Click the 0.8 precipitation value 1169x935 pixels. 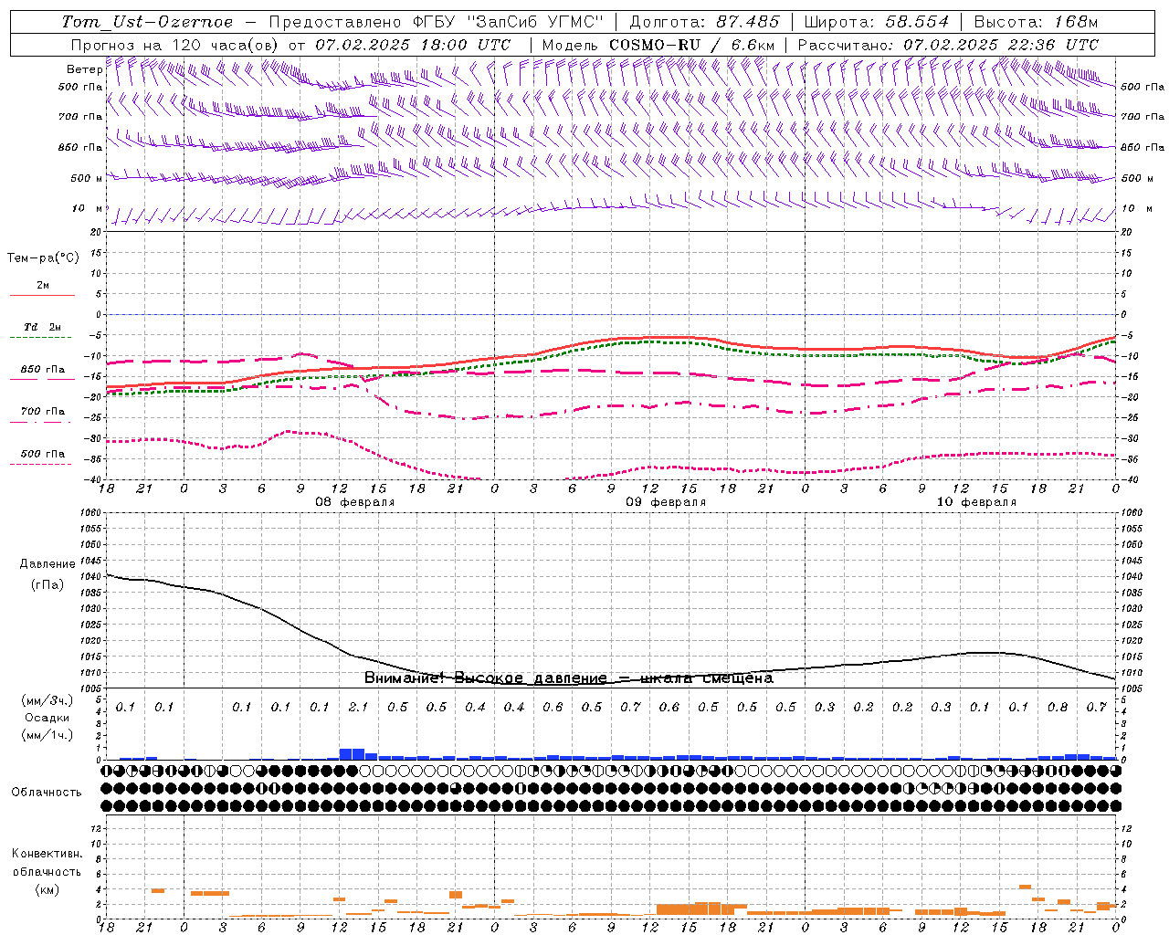tap(1058, 707)
